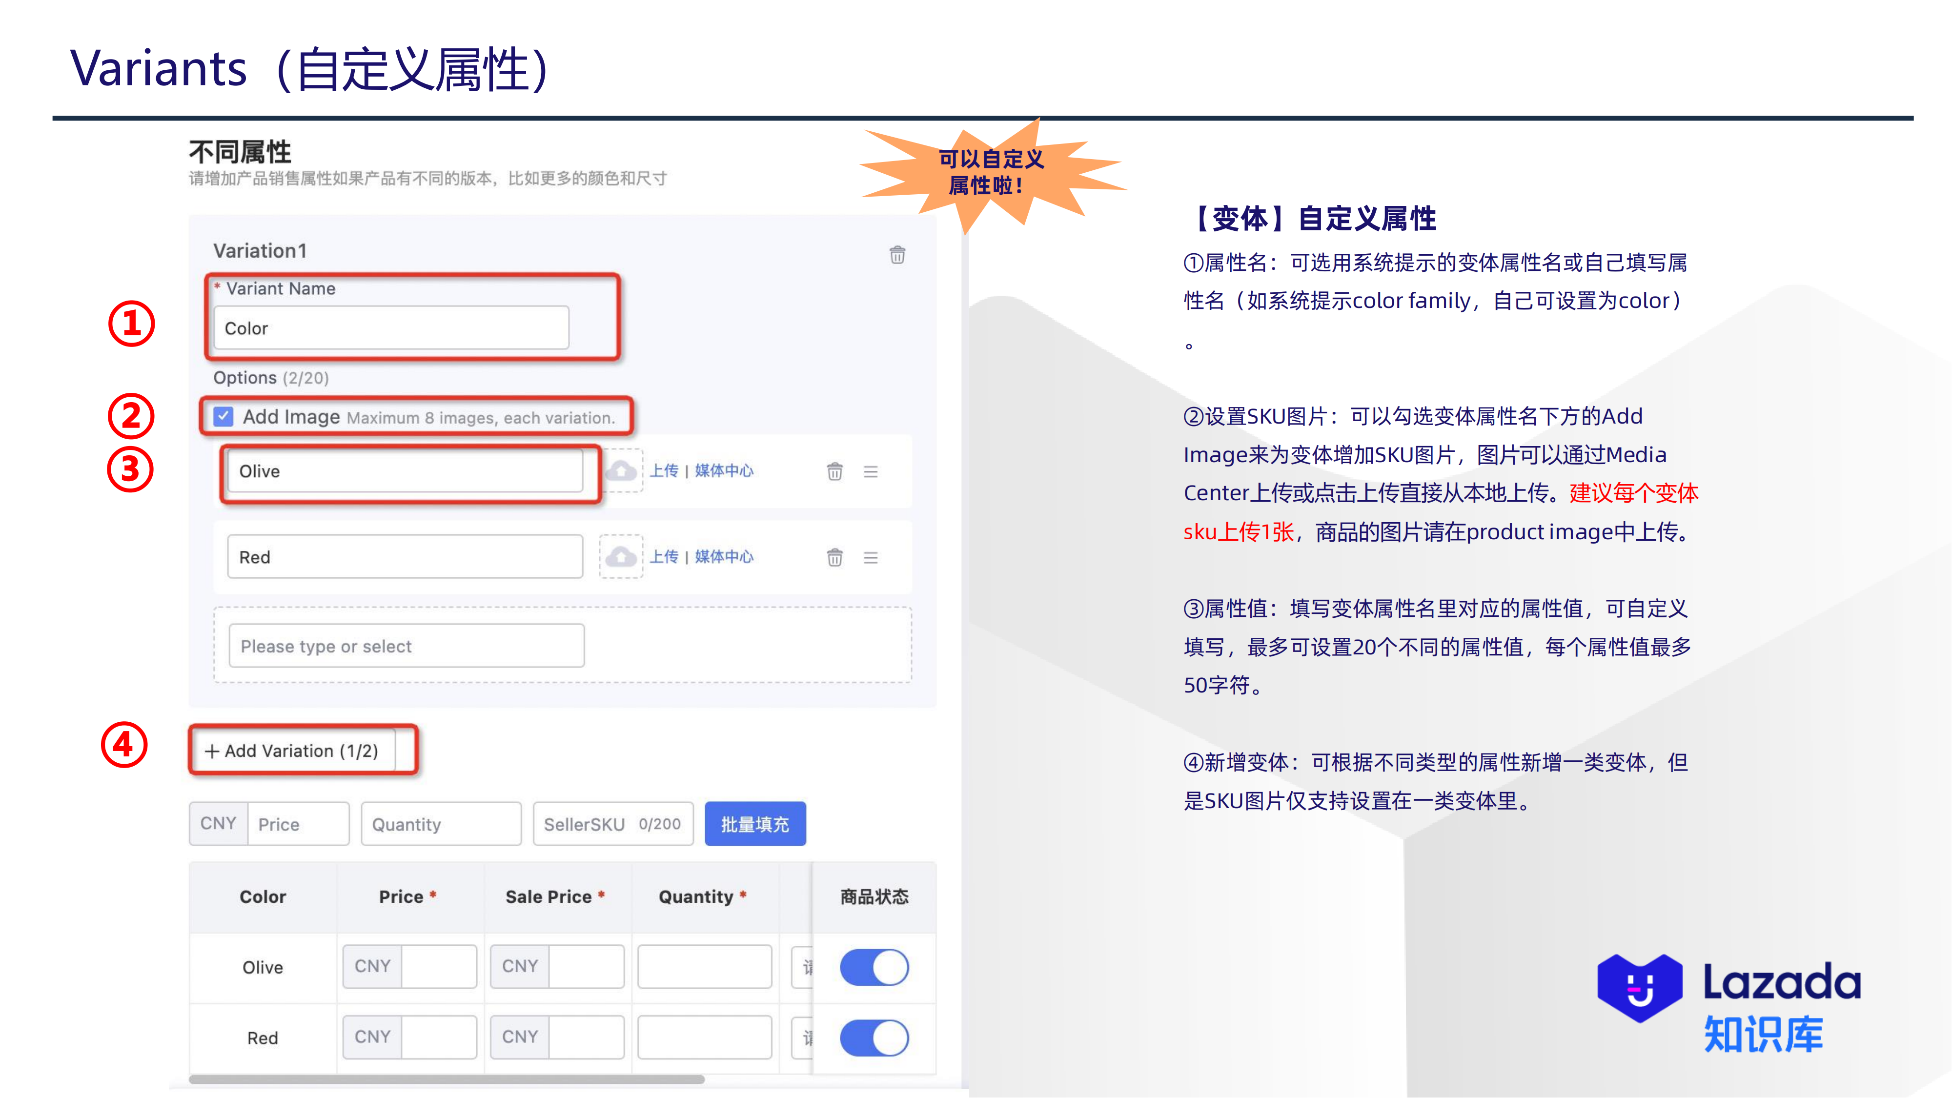
Task: Delete Variation1 with the trash icon
Action: [x=897, y=255]
